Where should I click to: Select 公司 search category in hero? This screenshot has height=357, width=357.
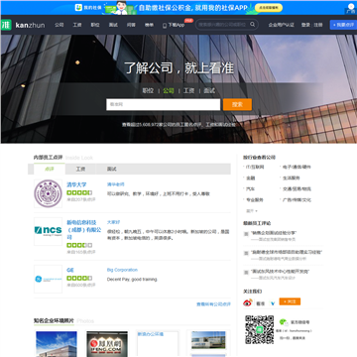pyautogui.click(x=169, y=91)
